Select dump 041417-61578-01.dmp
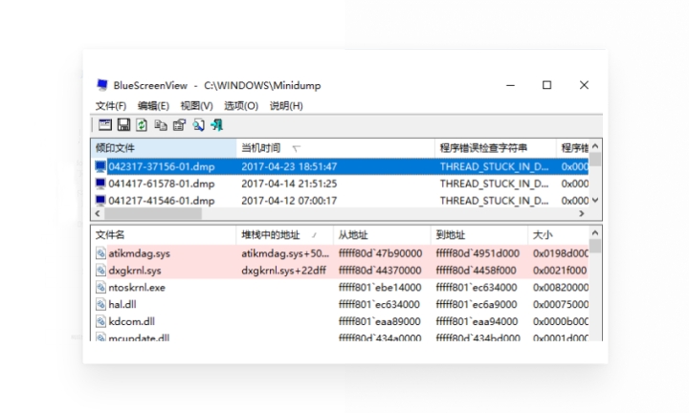Screen dimensions: 689x413 pyautogui.click(x=162, y=184)
